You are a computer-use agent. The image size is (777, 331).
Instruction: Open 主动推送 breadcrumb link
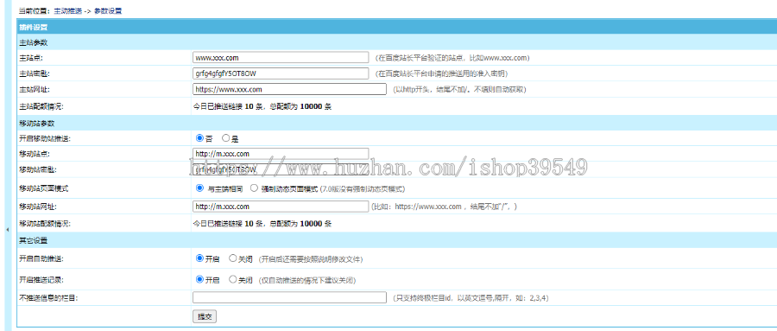click(x=69, y=11)
